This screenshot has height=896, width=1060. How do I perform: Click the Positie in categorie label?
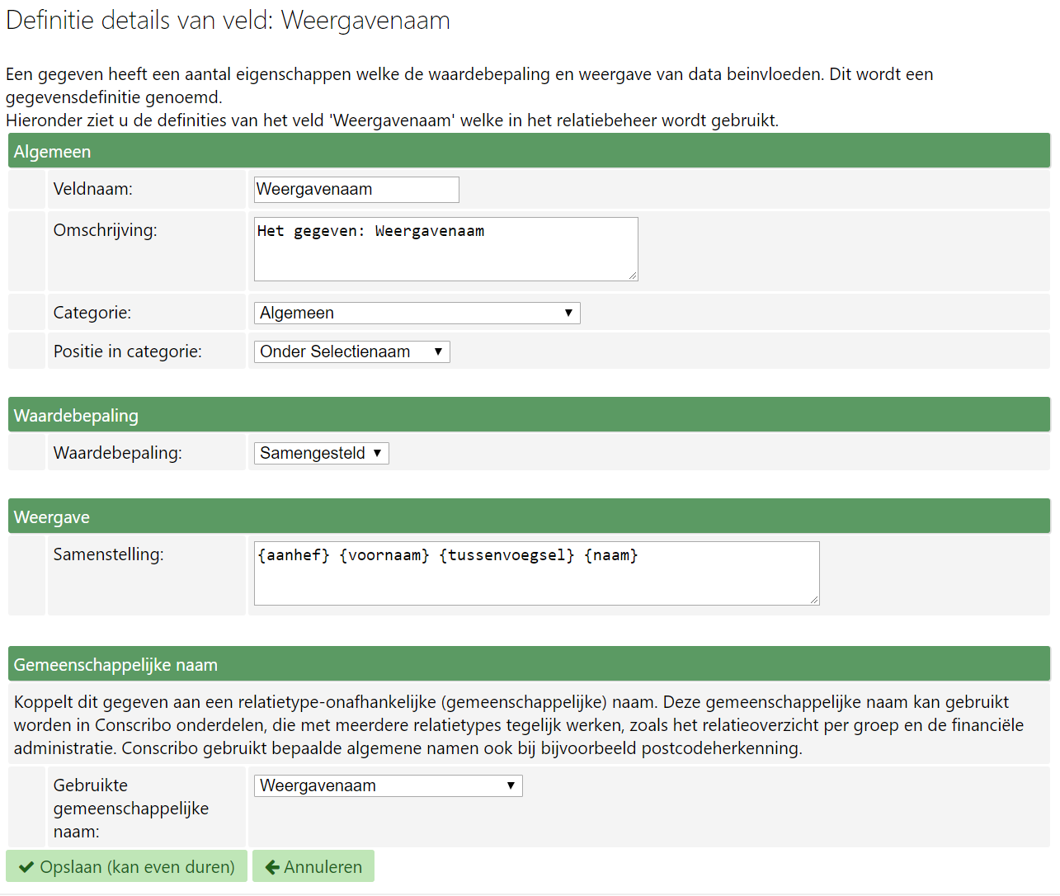[x=128, y=351]
